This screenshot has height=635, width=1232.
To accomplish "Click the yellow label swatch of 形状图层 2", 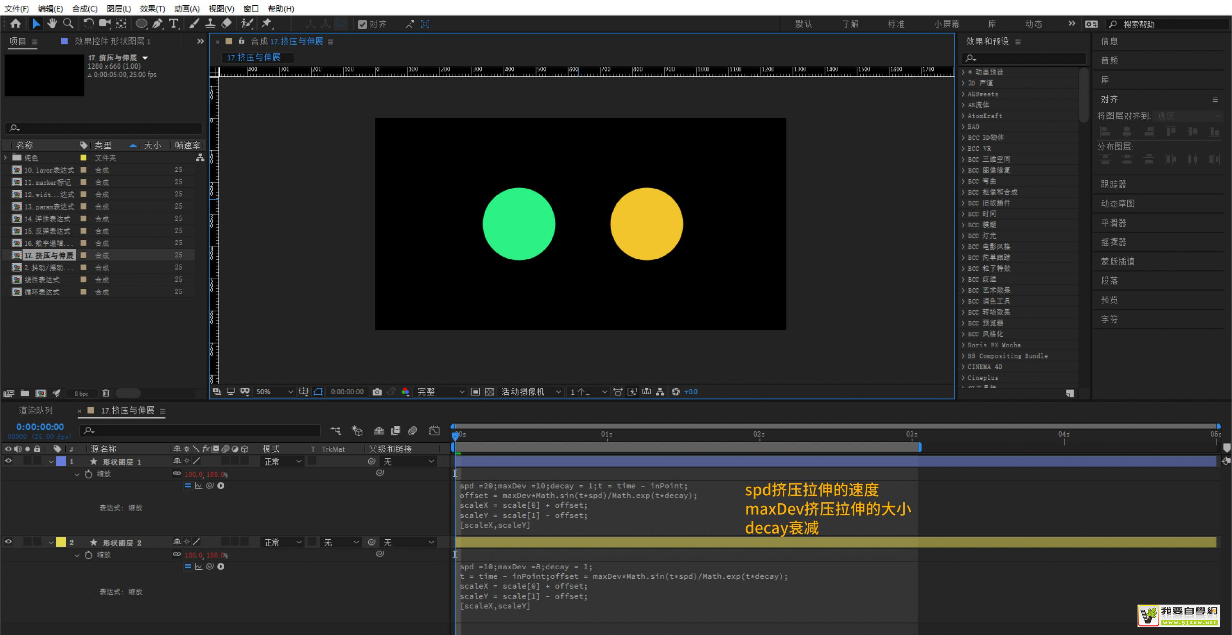I will [61, 542].
